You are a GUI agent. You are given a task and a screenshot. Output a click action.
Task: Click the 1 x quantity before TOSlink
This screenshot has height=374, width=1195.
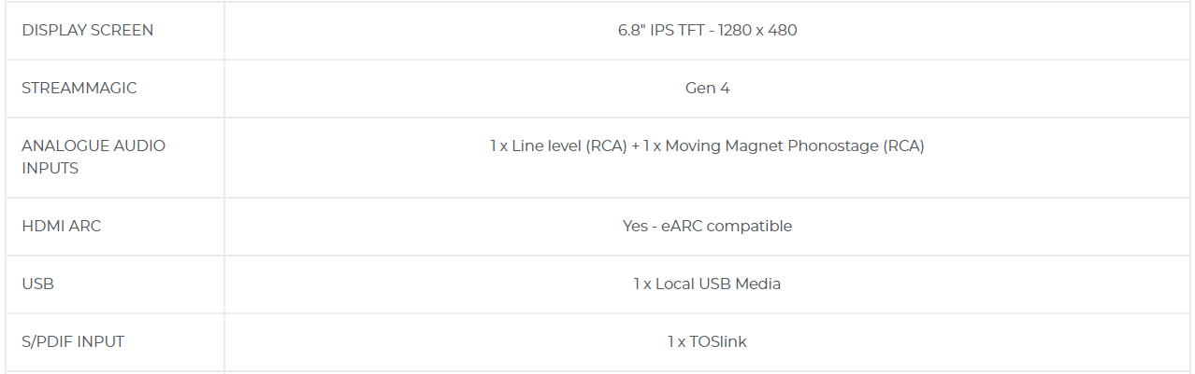(x=676, y=341)
